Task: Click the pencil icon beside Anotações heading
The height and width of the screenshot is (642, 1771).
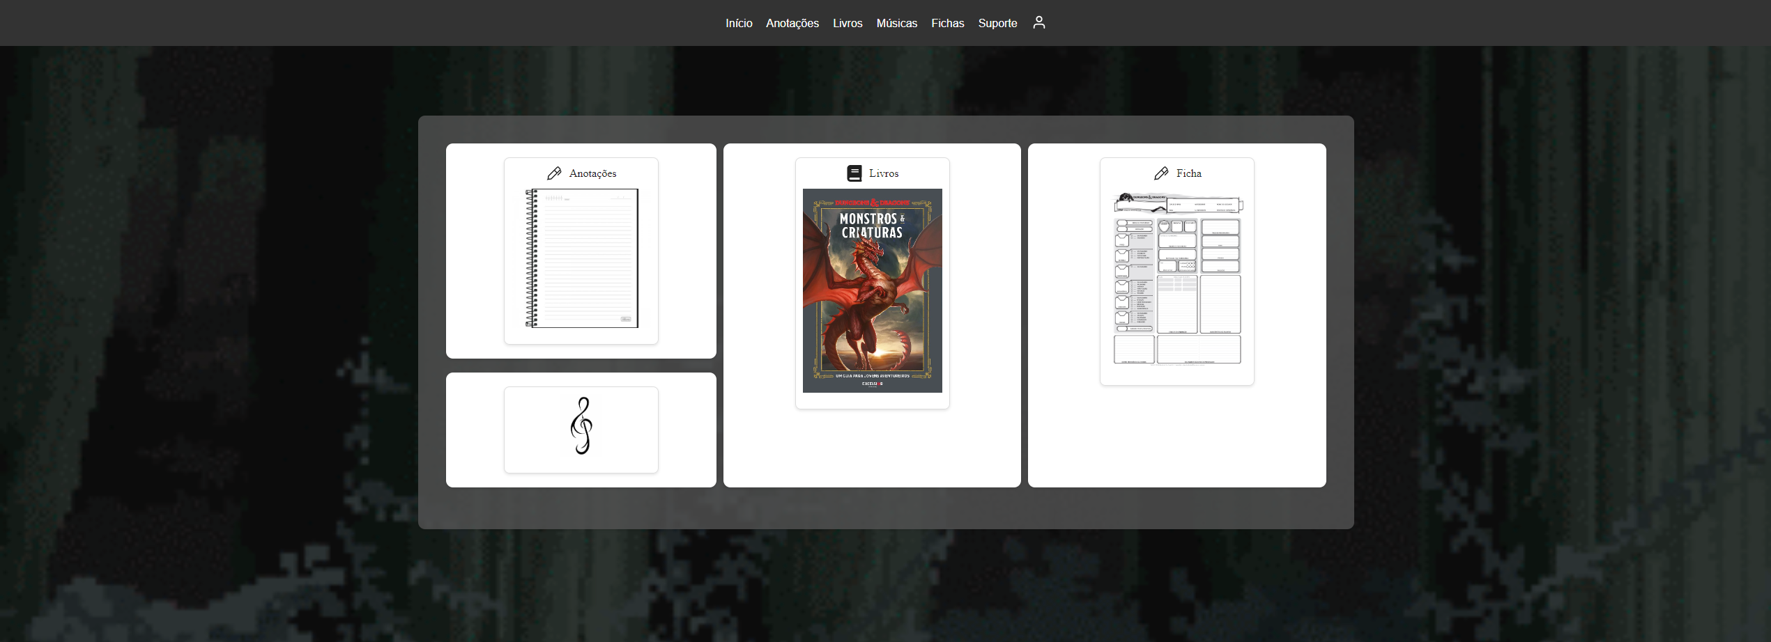Action: pos(554,173)
